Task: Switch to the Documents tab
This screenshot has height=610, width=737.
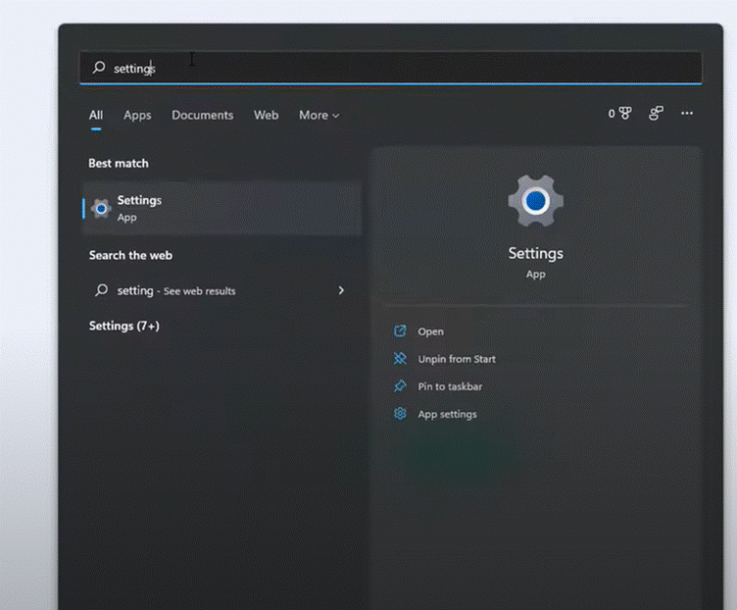Action: pos(203,115)
